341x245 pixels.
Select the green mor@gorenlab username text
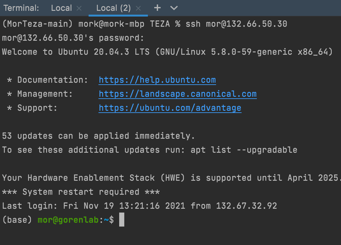coord(68,220)
